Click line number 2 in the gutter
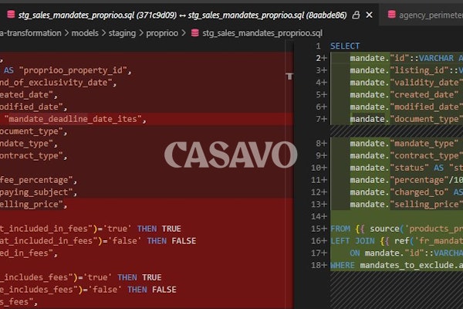 (318, 58)
